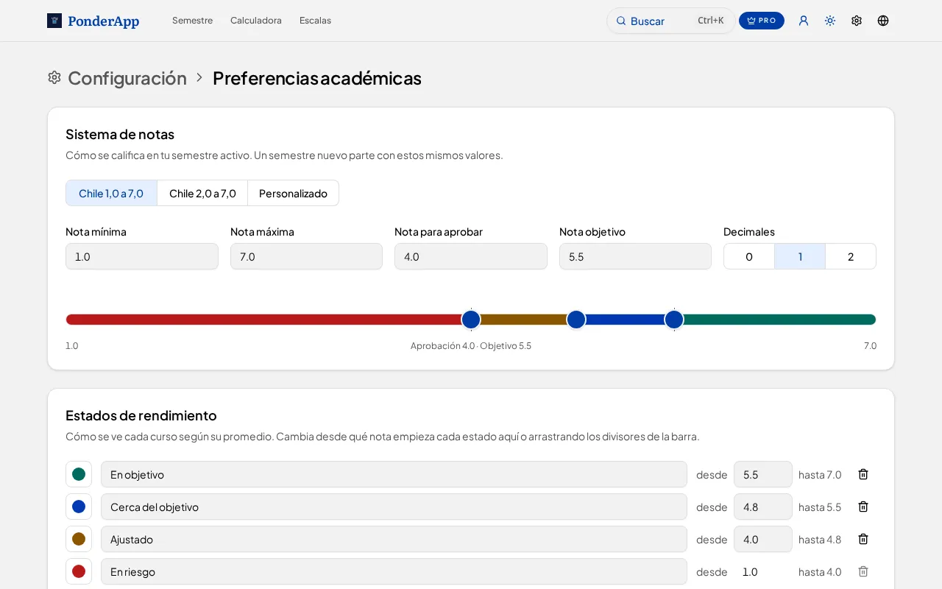The image size is (942, 589).
Task: Click the "Nota mínima" input field
Action: (x=142, y=256)
